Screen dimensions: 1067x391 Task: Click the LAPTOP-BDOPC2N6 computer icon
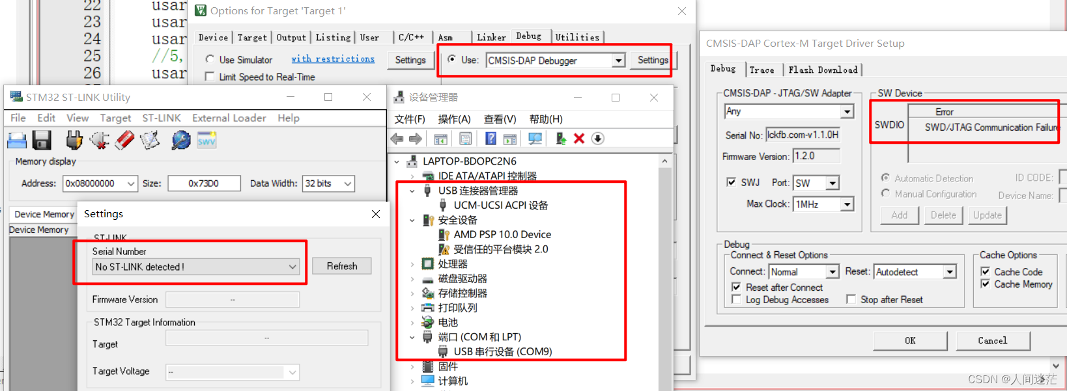[x=412, y=161]
